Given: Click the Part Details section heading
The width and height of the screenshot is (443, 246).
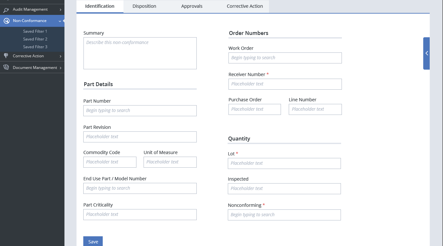Looking at the screenshot, I should (x=98, y=84).
